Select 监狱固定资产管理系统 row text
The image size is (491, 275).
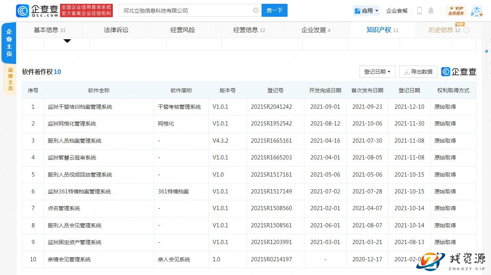(75, 242)
